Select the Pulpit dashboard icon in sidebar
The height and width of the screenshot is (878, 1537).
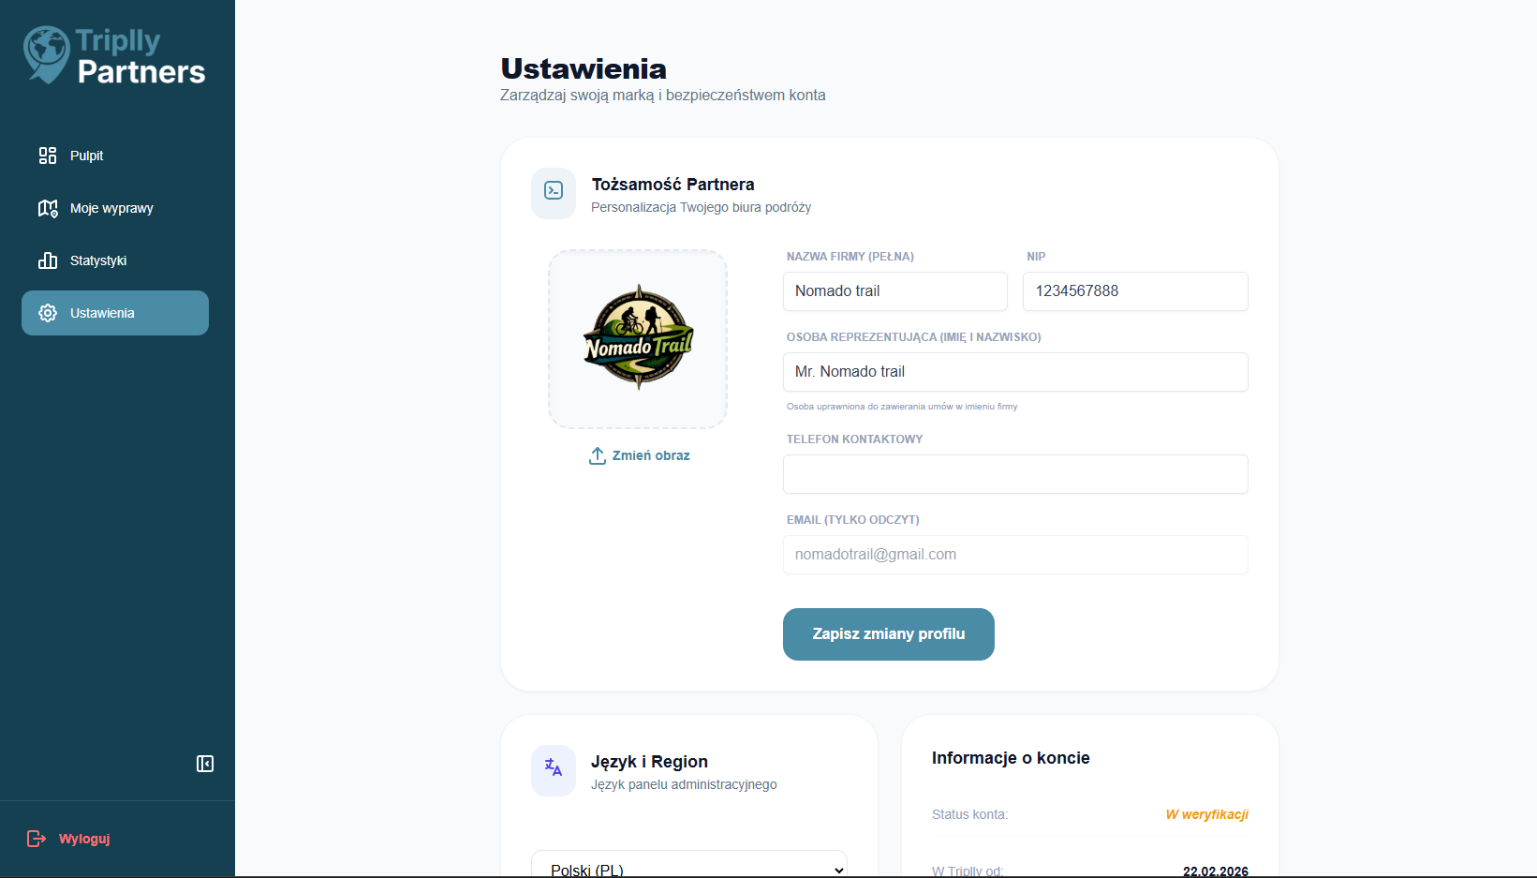[x=48, y=156]
